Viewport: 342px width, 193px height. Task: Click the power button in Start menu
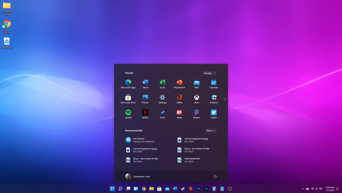[x=215, y=177]
